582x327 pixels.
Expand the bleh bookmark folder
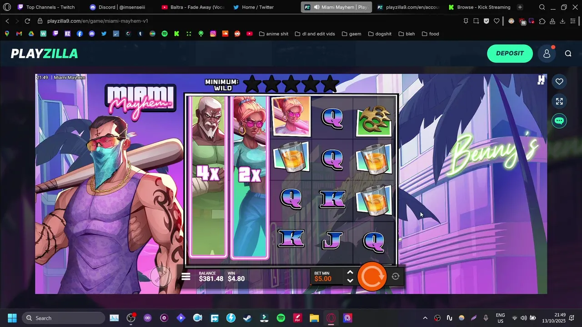click(x=406, y=34)
